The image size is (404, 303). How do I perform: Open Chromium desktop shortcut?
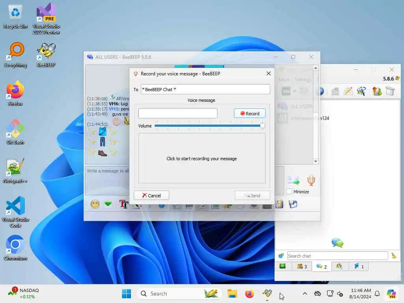tap(15, 248)
